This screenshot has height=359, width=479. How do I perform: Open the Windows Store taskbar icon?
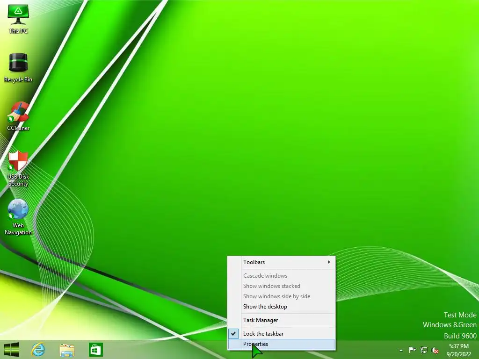coord(95,350)
